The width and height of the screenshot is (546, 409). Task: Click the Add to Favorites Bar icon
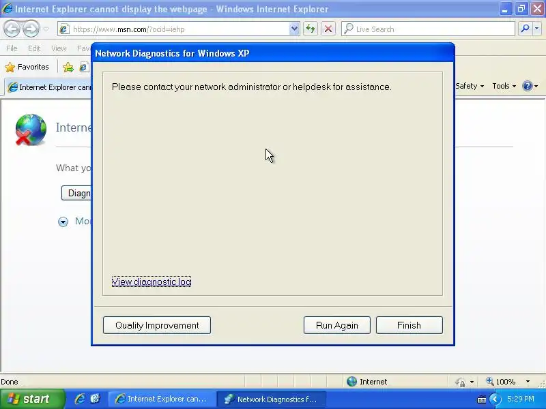tap(68, 67)
